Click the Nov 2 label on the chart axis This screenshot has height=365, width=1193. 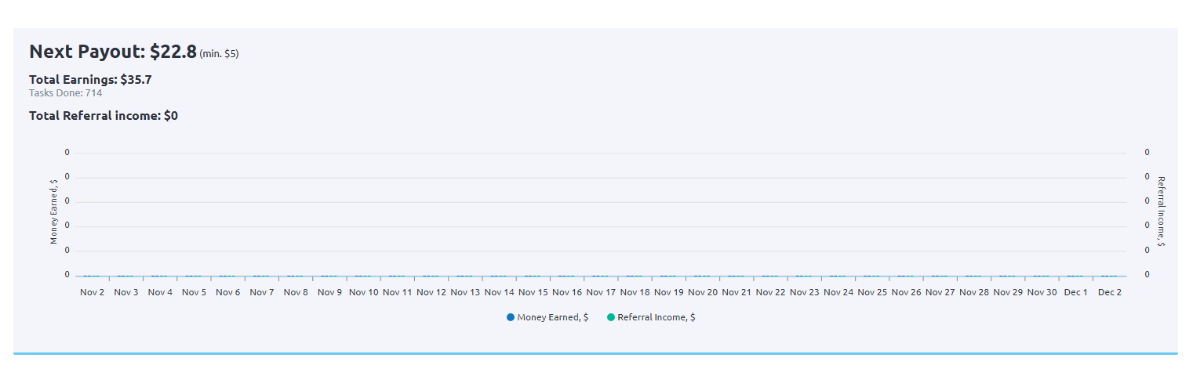click(x=93, y=292)
